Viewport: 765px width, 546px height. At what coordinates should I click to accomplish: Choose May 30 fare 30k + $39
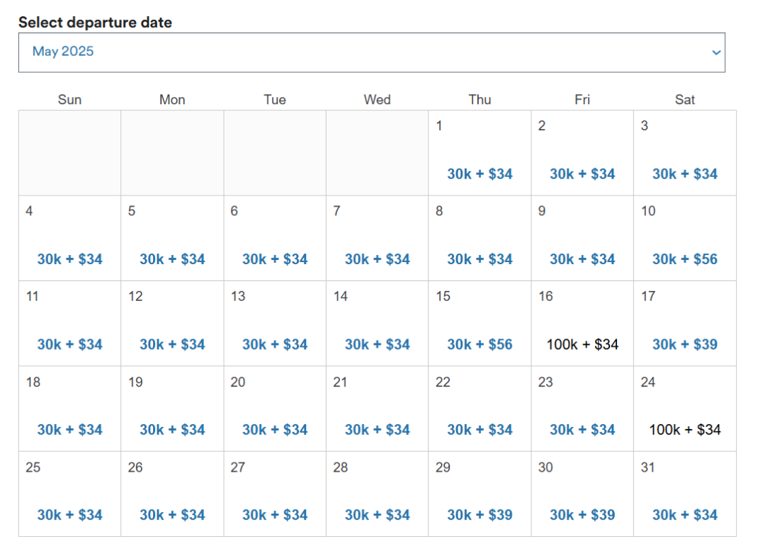click(x=582, y=494)
